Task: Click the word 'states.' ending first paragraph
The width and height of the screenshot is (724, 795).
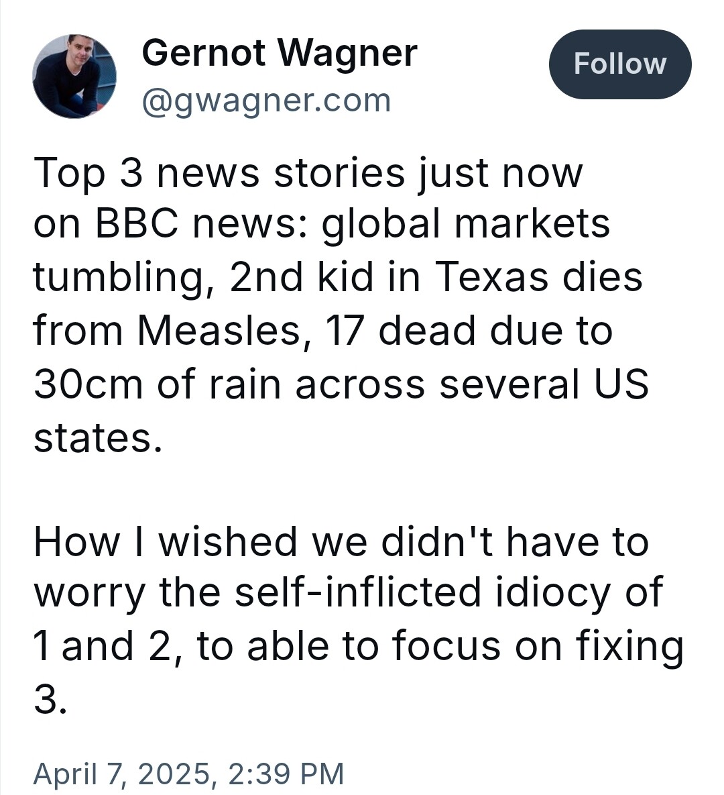Action: pyautogui.click(x=98, y=437)
